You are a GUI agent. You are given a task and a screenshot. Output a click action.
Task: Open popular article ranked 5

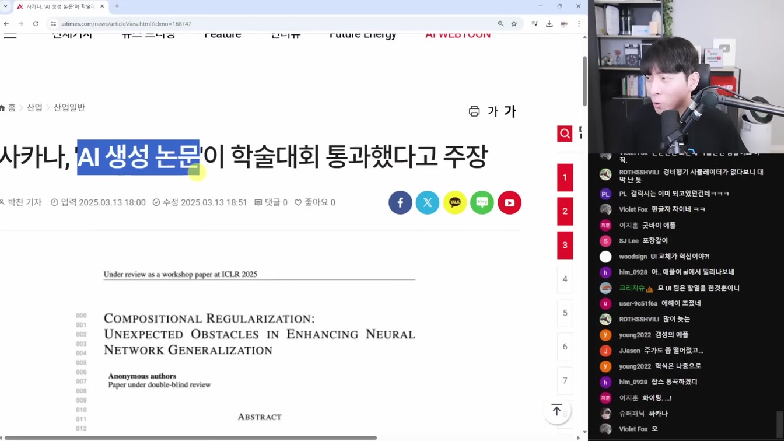pyautogui.click(x=565, y=313)
